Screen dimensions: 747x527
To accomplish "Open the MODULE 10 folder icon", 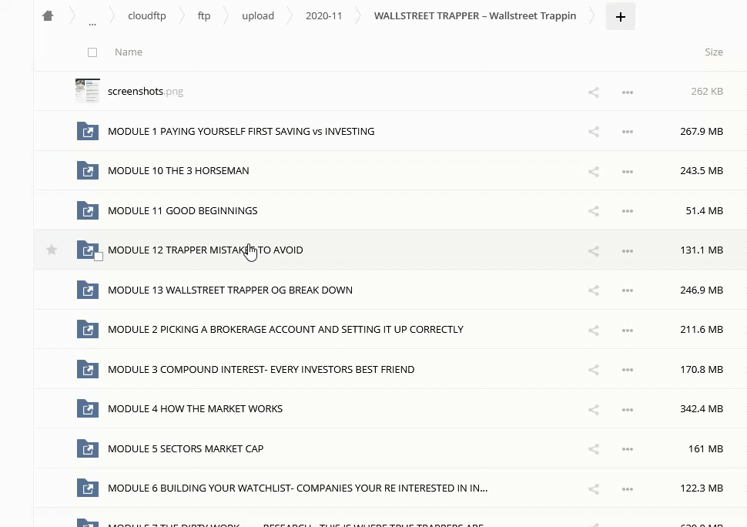I will tap(88, 170).
